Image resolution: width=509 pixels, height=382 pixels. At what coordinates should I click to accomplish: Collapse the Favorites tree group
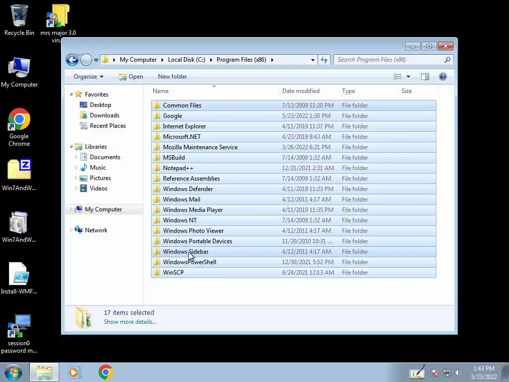(71, 94)
